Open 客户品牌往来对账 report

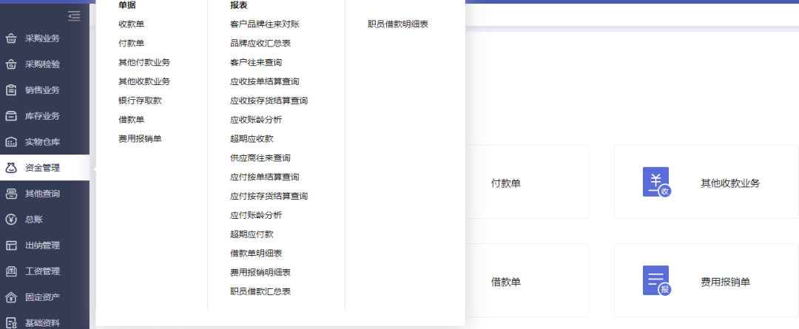tap(265, 24)
